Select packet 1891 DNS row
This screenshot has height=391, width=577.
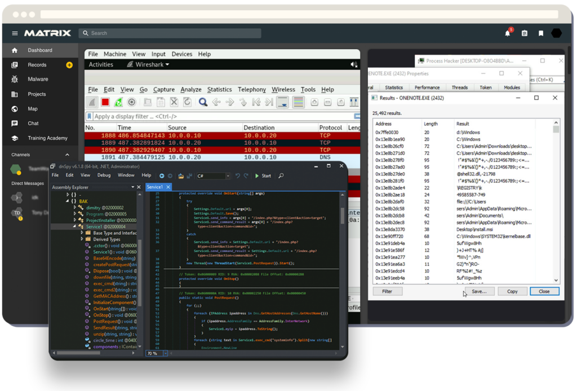[222, 157]
